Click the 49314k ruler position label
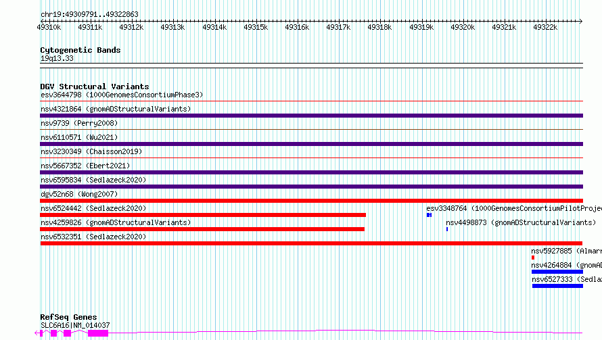 coord(214,27)
